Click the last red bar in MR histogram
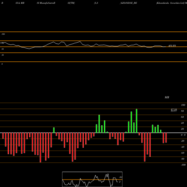The width and height of the screenshot is (187, 187). (x=166, y=138)
